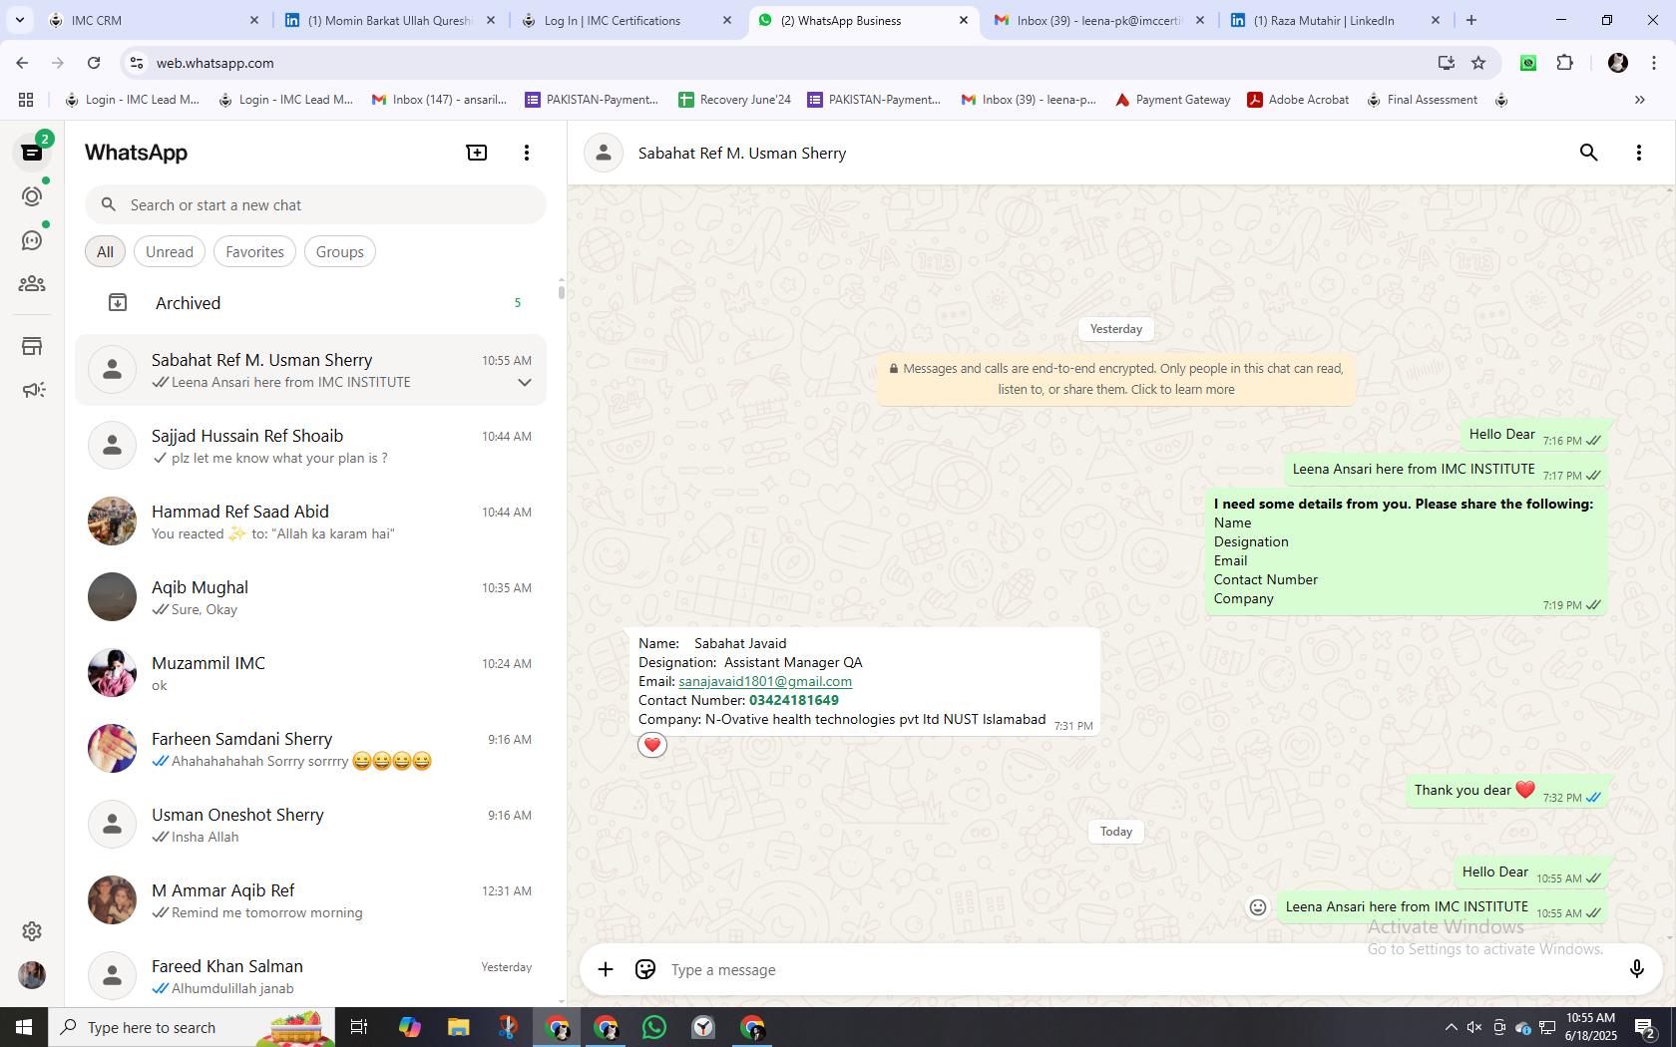Open Hammad Ref Saad Abid chat
Viewport: 1676px width, 1047px height.
coord(310,522)
